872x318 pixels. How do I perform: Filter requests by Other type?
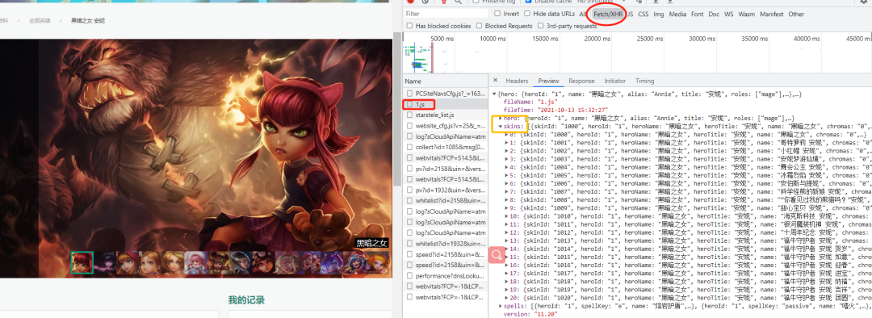pyautogui.click(x=796, y=15)
